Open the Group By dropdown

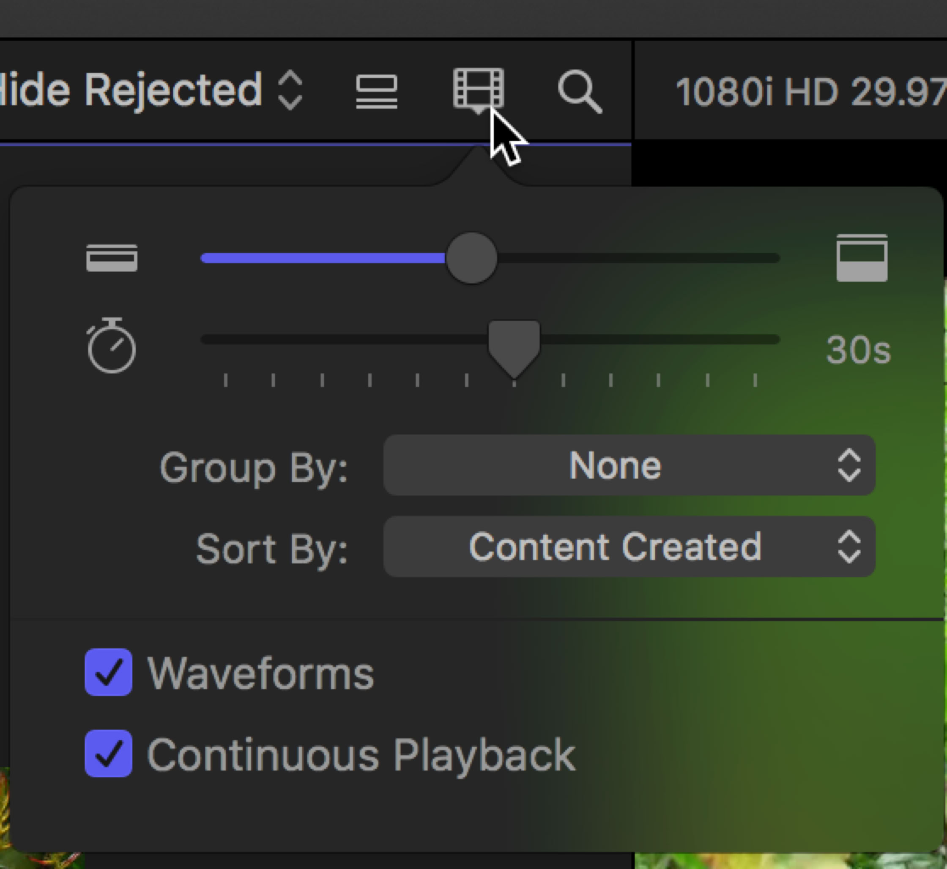point(629,465)
